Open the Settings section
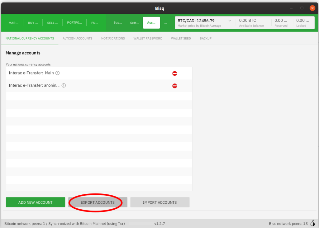Screen dimensions: 319x228 tap(135, 23)
